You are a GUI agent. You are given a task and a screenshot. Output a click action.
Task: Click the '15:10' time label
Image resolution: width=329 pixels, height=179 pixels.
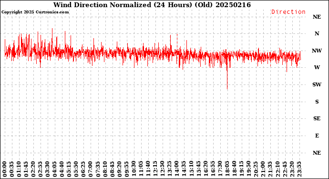click(x=191, y=169)
